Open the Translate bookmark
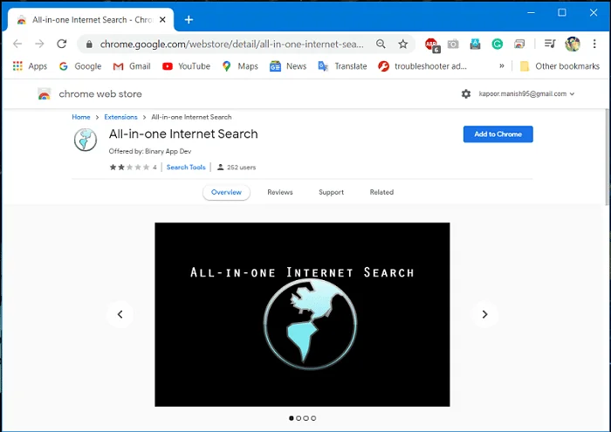611x432 pixels. [x=342, y=66]
